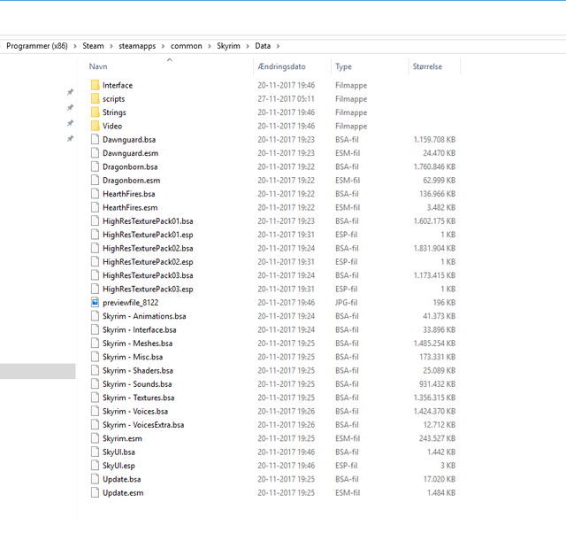
Task: Expand the chevron after steamapps breadcrumb
Action: click(x=163, y=46)
